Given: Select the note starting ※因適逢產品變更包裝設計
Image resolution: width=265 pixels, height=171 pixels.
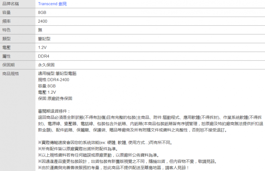Looking at the screenshot, I should pyautogui.click(x=127, y=161).
